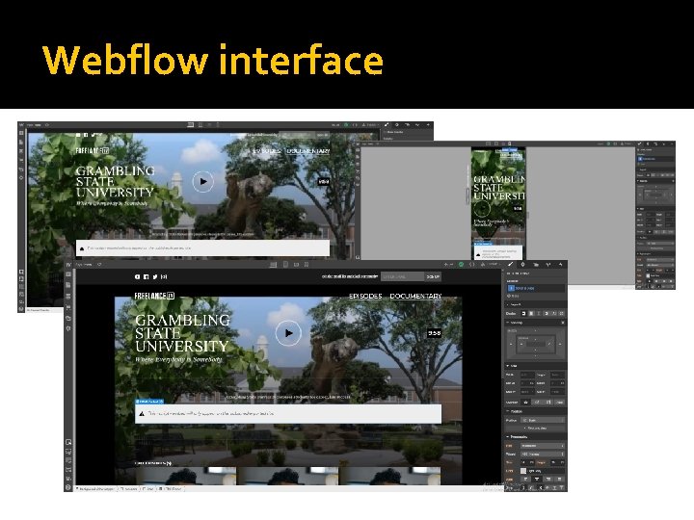This screenshot has width=694, height=520.
Task: Click the text color swatch in front window panel
Action: click(523, 471)
